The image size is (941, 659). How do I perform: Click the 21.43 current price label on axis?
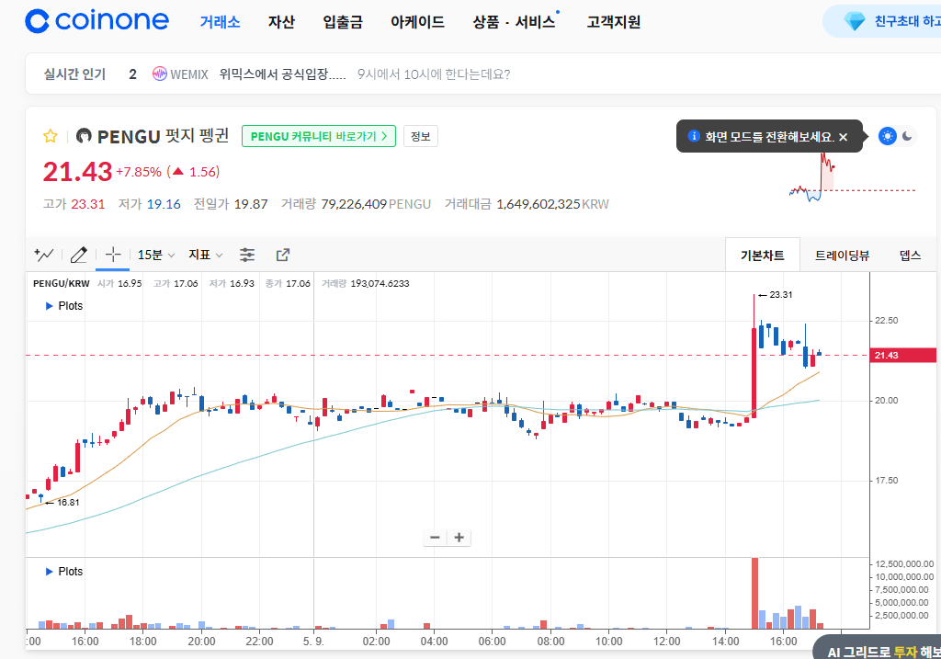coord(902,356)
